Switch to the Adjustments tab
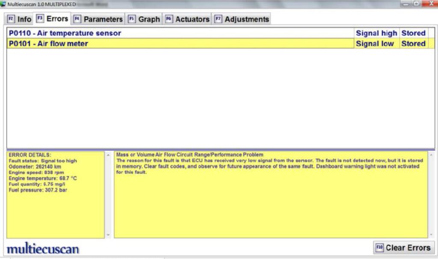The height and width of the screenshot is (259, 438). [241, 19]
